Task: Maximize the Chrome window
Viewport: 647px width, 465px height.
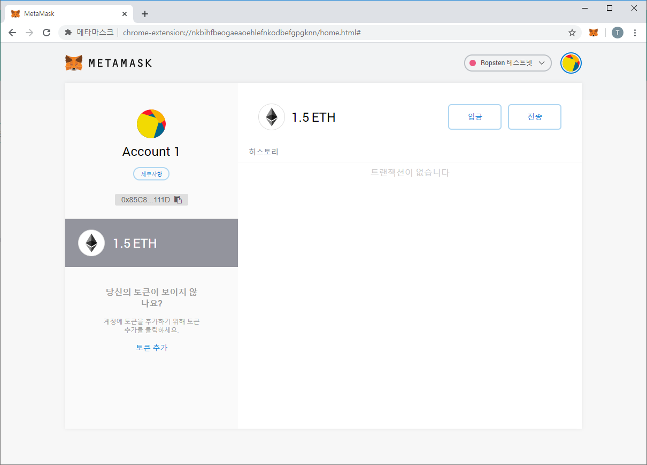Action: click(x=610, y=8)
